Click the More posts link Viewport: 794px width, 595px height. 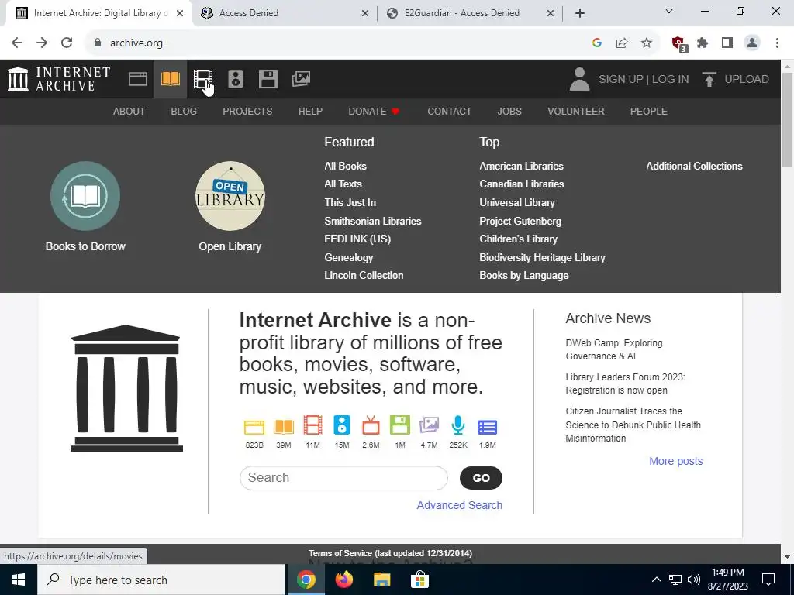tap(676, 461)
